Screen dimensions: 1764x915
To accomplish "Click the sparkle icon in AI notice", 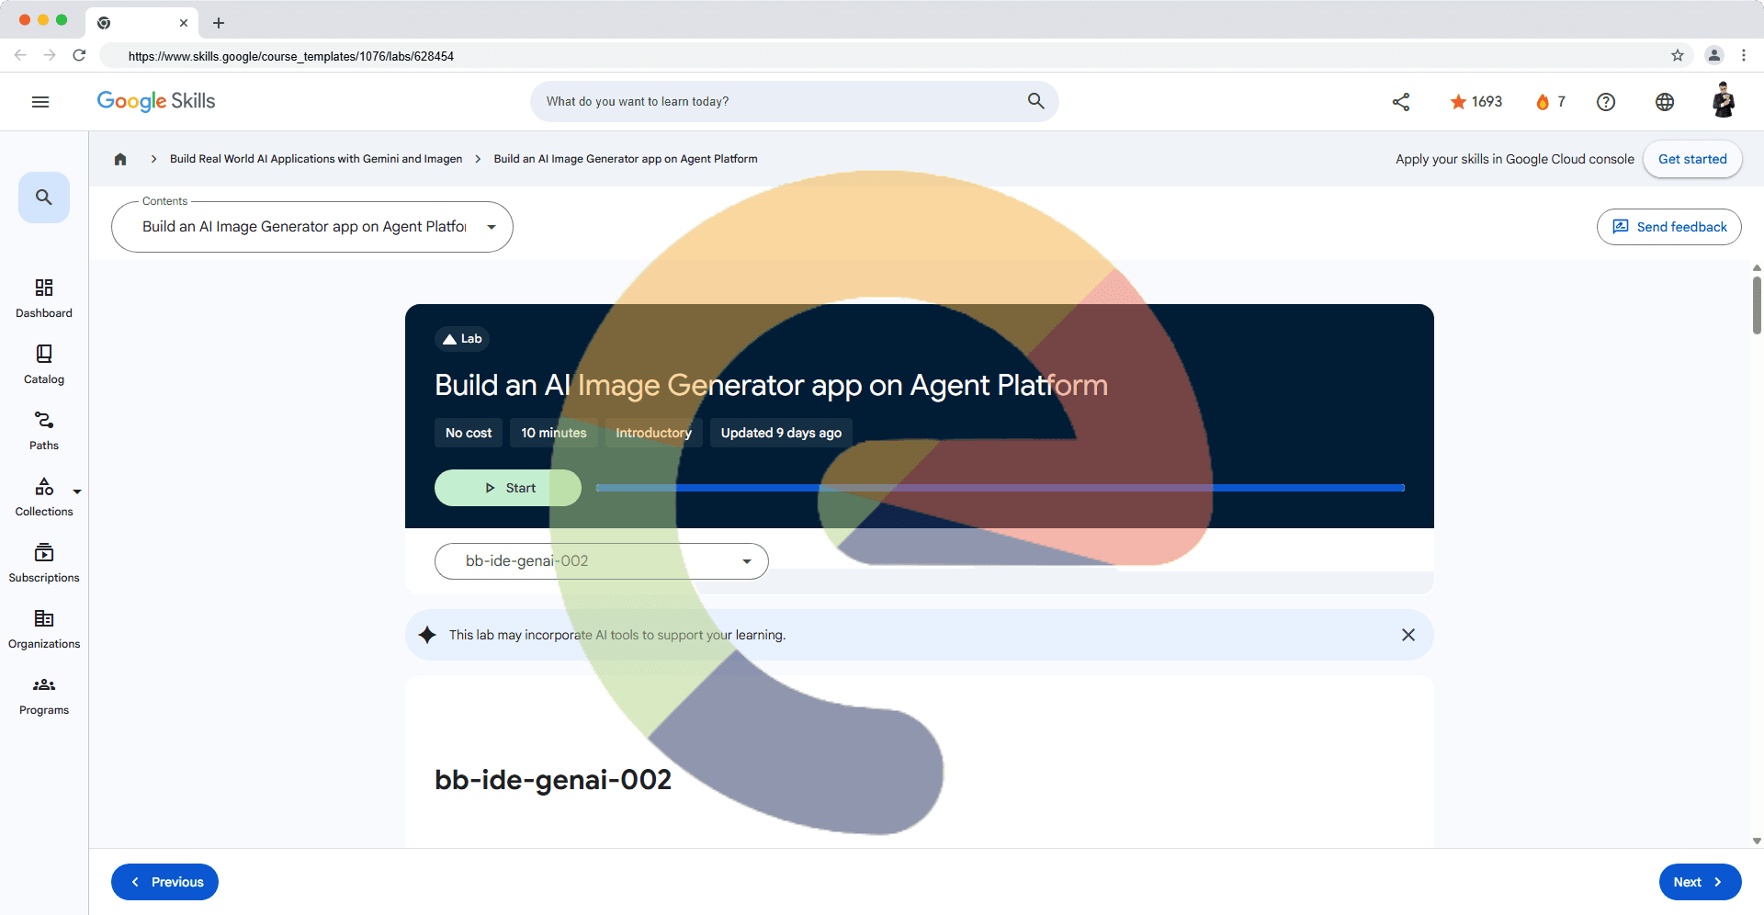I will 427,635.
